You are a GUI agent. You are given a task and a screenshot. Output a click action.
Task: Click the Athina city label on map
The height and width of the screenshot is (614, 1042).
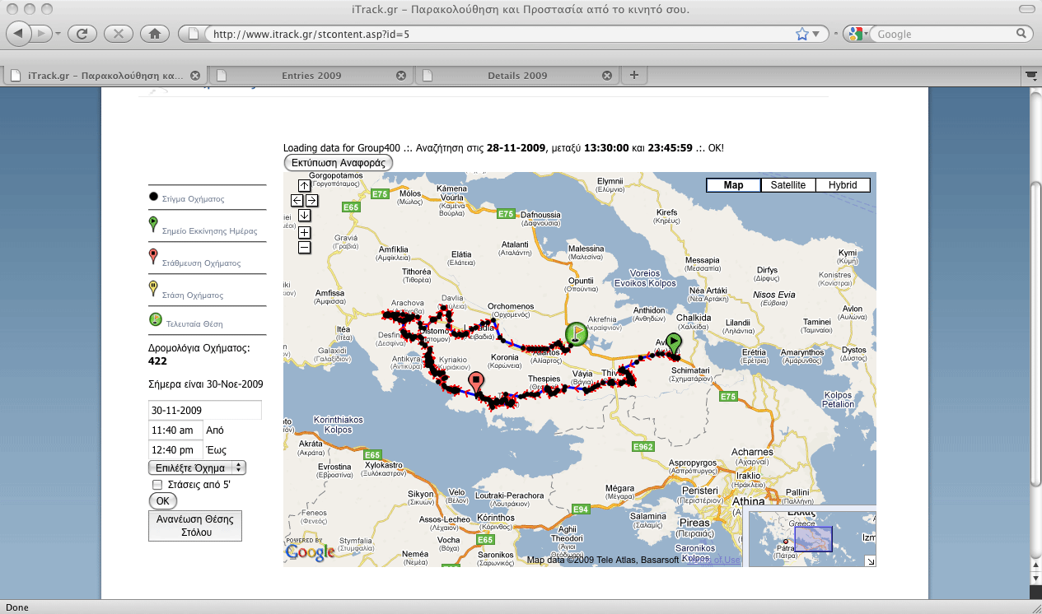click(749, 500)
